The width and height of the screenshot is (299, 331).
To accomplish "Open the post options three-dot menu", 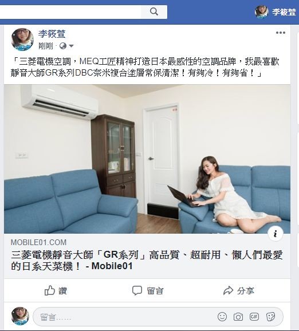I will click(281, 33).
